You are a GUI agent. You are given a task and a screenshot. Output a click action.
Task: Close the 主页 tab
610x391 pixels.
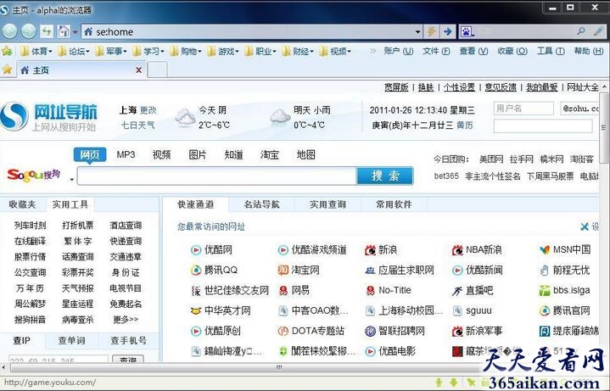[x=138, y=70]
